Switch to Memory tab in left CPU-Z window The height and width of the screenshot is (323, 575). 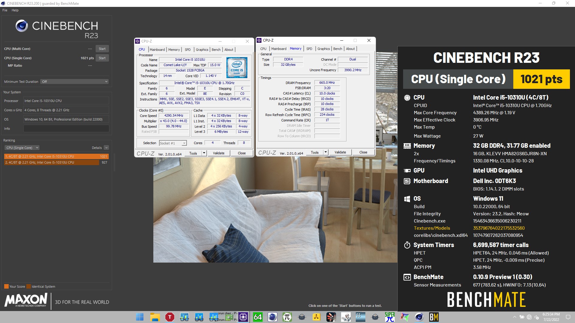click(x=174, y=50)
